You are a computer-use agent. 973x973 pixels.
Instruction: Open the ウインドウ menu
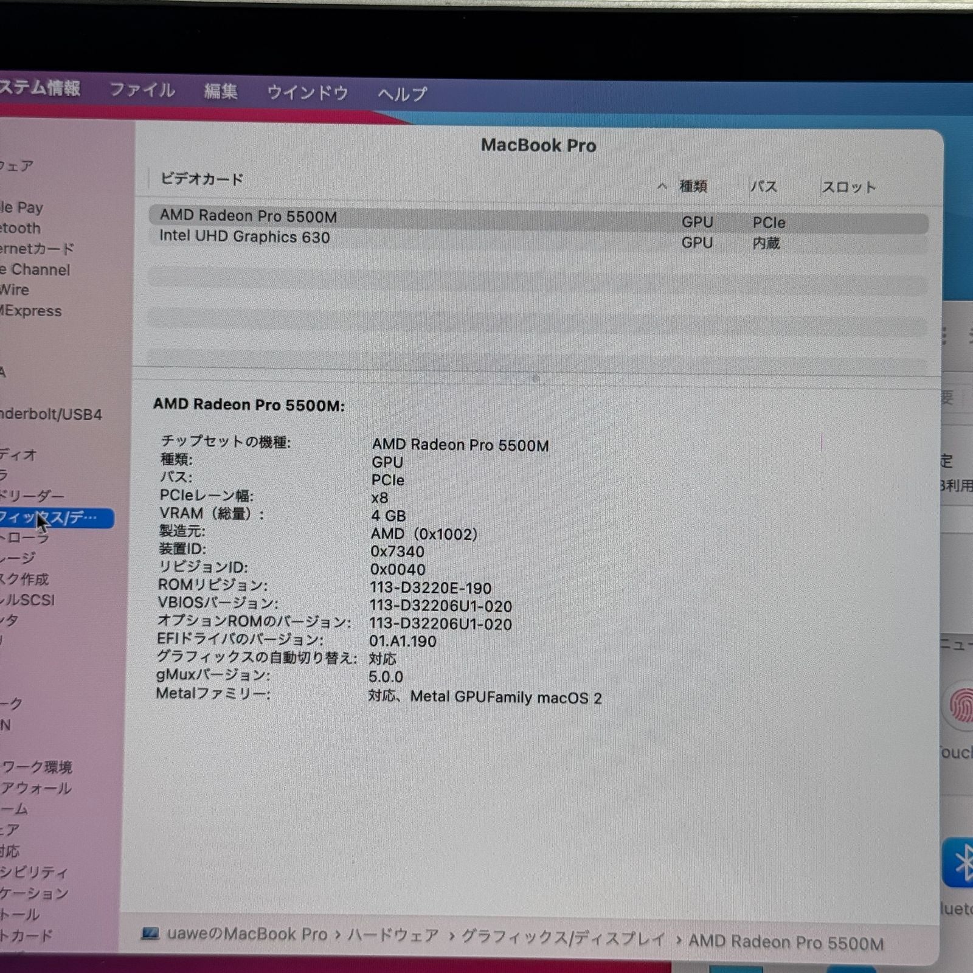point(308,92)
